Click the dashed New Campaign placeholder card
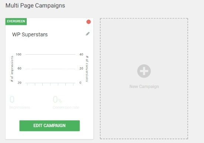This screenshot has width=204, height=143. (144, 79)
